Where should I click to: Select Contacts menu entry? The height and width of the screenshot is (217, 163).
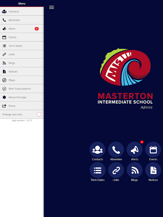22,11
